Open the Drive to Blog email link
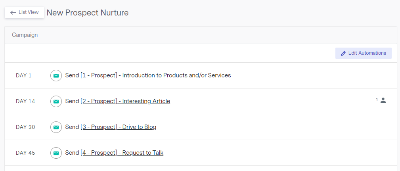The image size is (400, 171). click(x=119, y=127)
